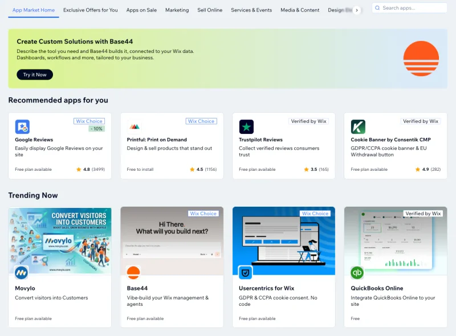
Task: Click the Base44 'Hi There' preview image
Action: (172, 241)
